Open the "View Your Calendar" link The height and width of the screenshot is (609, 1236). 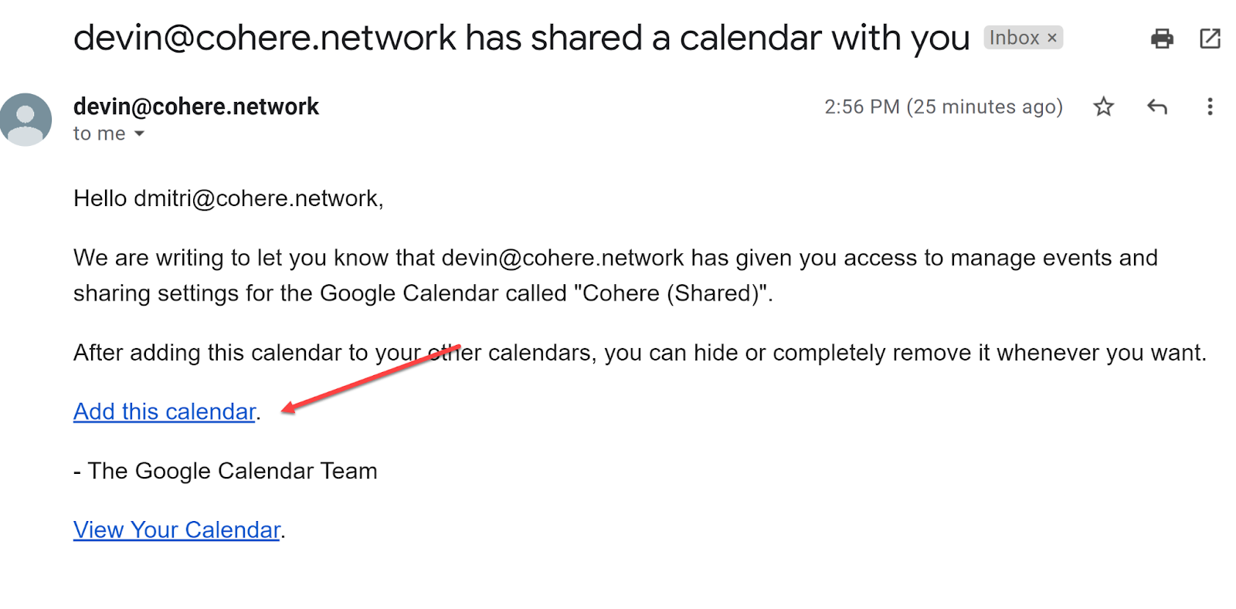click(x=177, y=529)
